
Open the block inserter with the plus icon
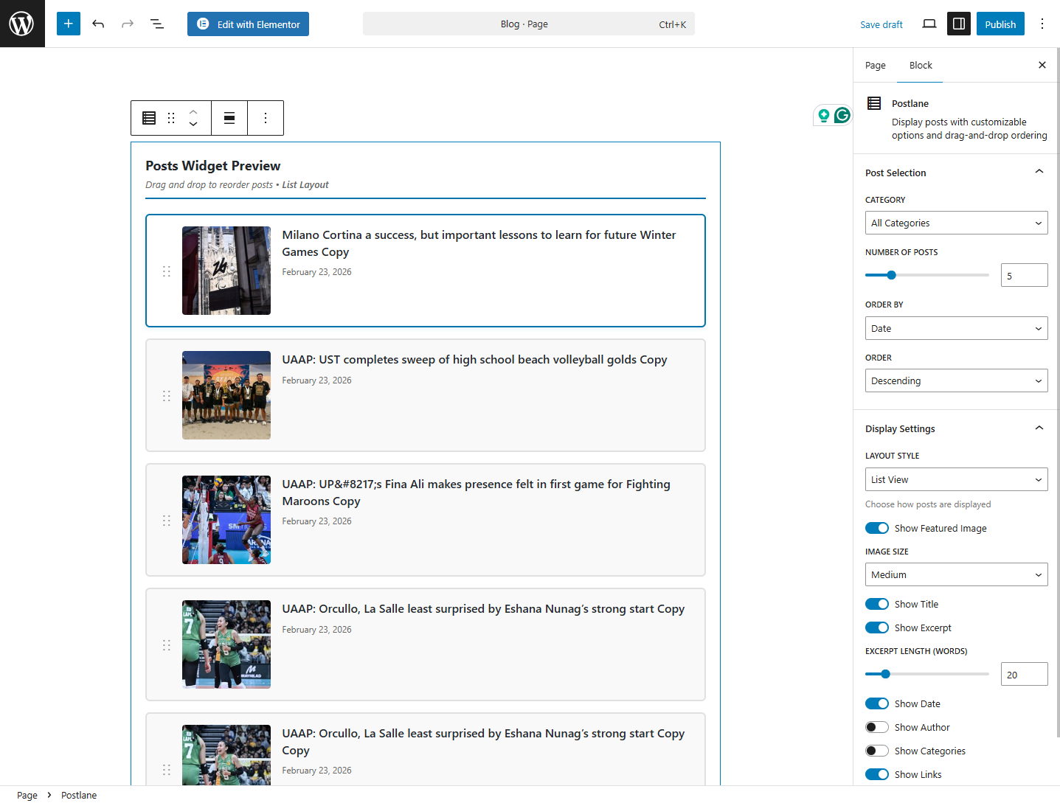click(x=68, y=23)
